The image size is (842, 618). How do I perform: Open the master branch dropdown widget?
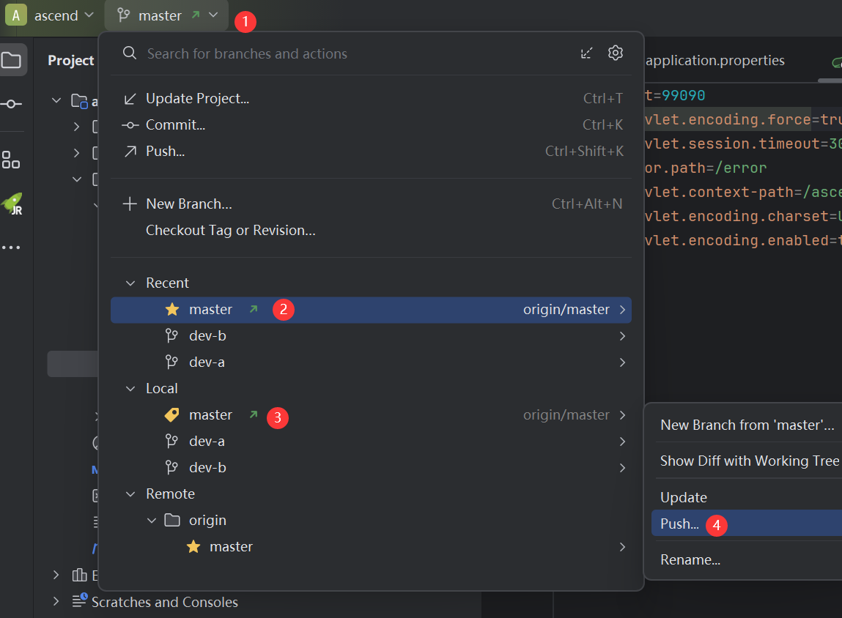[x=167, y=15]
